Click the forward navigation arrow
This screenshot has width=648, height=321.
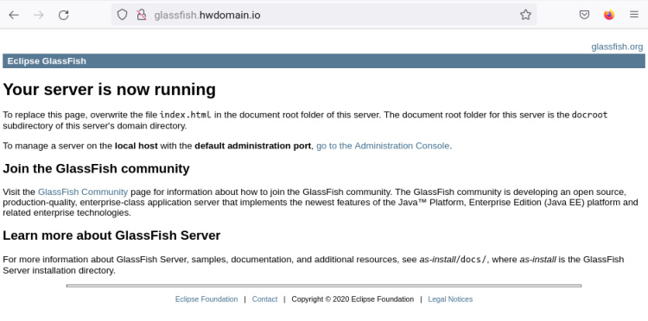coord(39,16)
